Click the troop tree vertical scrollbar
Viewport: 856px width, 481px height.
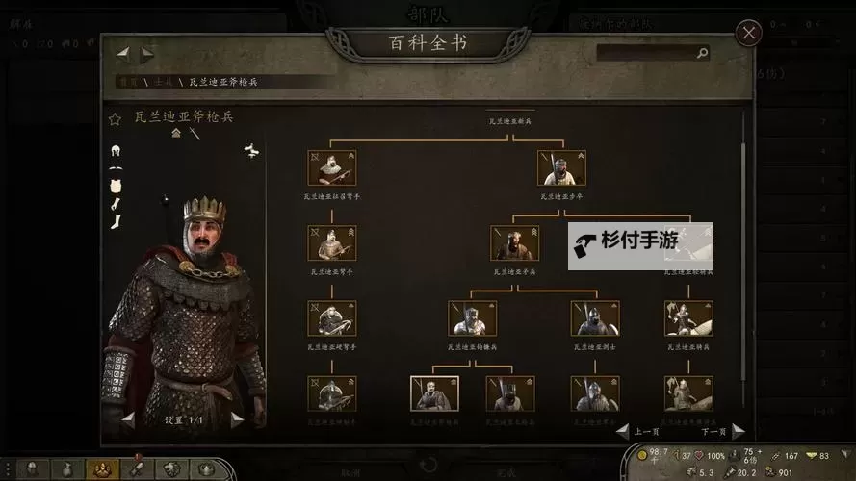tap(742, 245)
